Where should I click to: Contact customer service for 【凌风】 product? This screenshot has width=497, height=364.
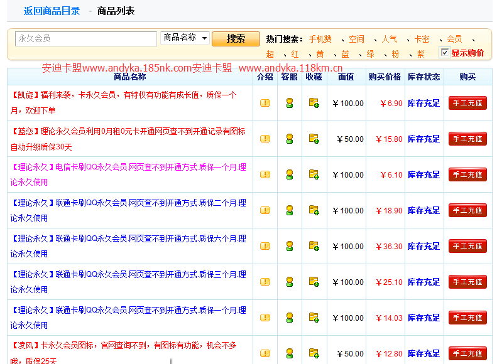(x=290, y=353)
